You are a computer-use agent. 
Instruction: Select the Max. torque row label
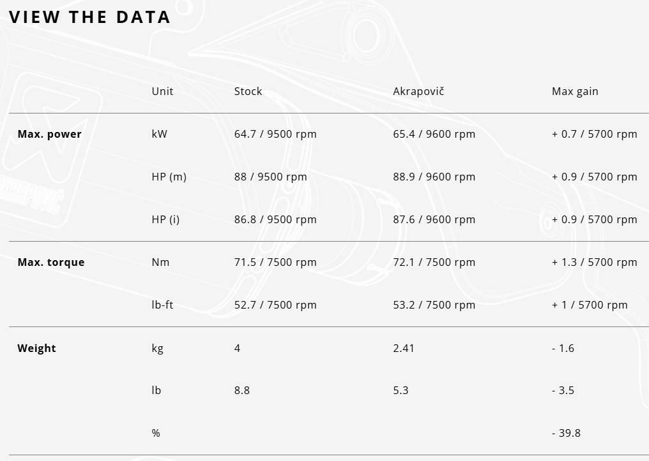pyautogui.click(x=50, y=262)
